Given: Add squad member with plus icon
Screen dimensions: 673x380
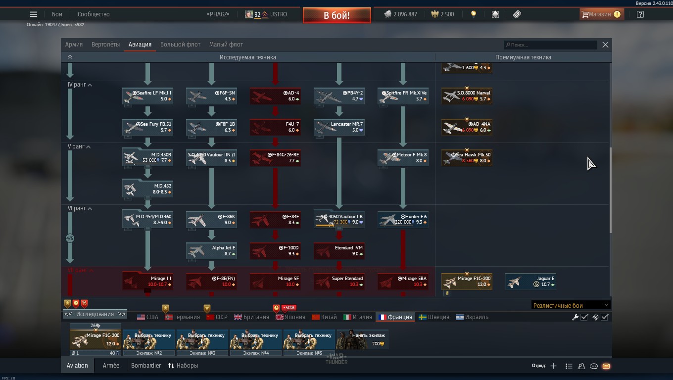Looking at the screenshot, I should 553,366.
